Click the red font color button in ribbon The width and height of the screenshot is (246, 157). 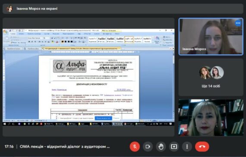[57, 42]
